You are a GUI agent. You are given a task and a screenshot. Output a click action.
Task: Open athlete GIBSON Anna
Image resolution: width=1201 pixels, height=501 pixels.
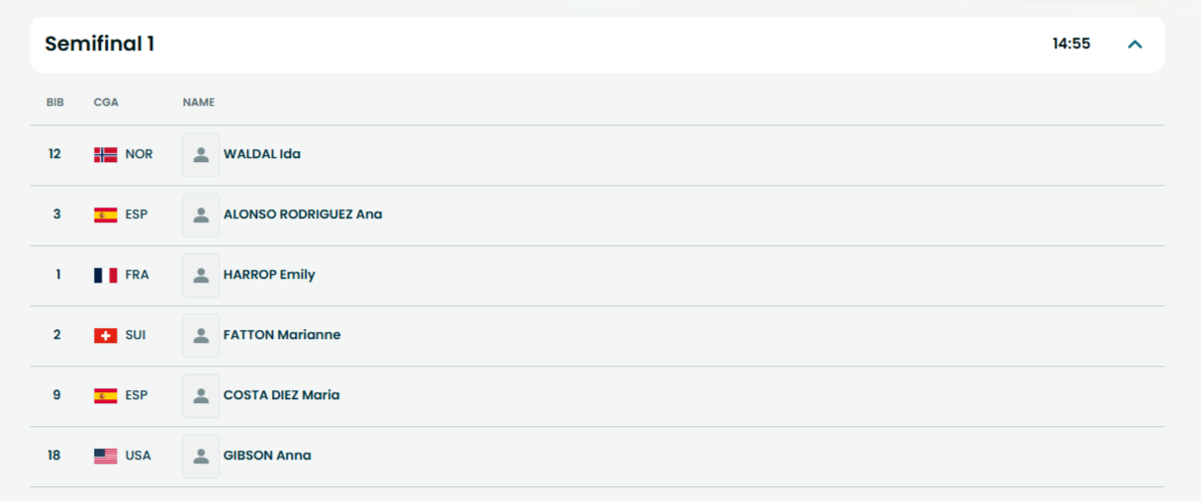pos(267,456)
